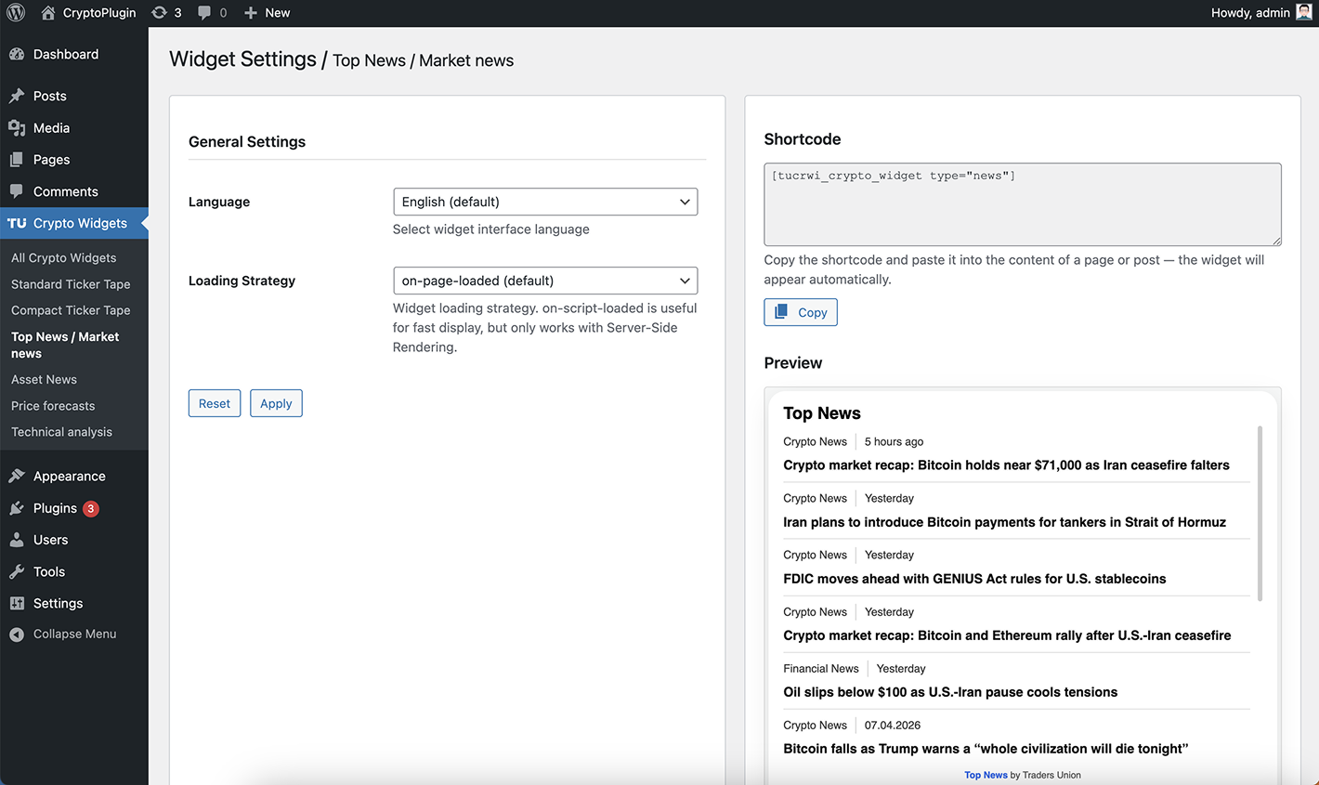Apply the widget settings
Screen dimensions: 1319x785
tap(276, 403)
